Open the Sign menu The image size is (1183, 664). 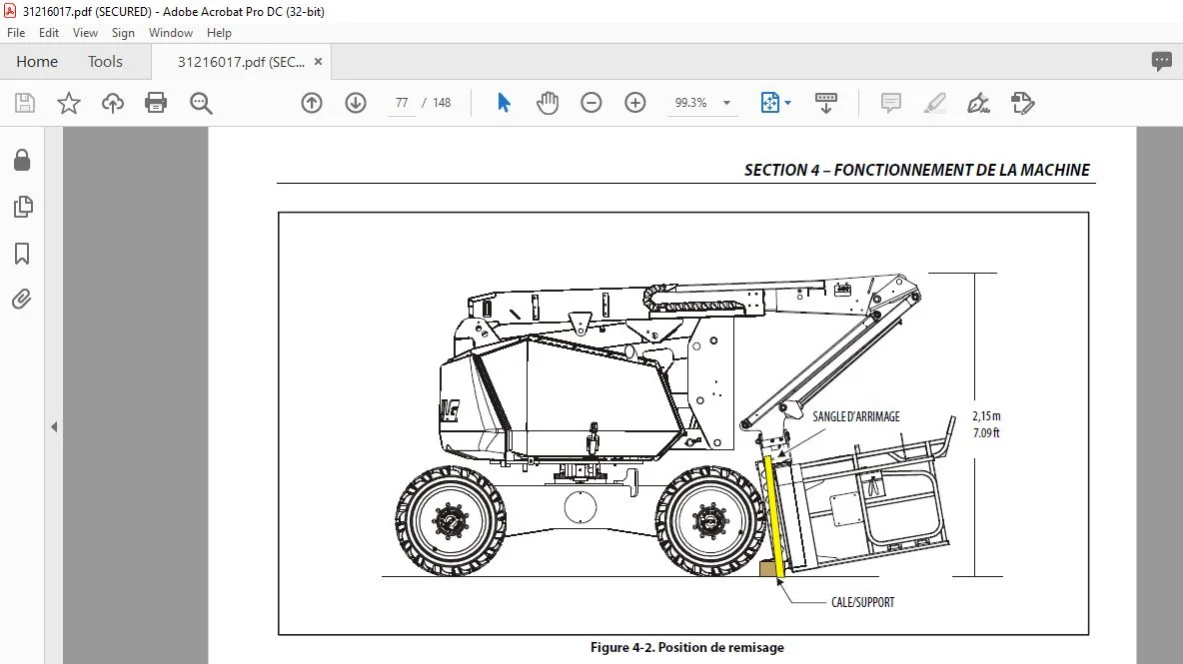[x=123, y=32]
